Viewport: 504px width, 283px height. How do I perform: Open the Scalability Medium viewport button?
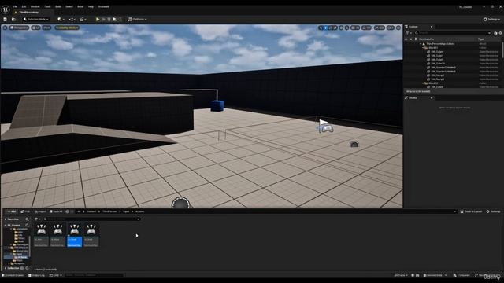[x=67, y=28]
